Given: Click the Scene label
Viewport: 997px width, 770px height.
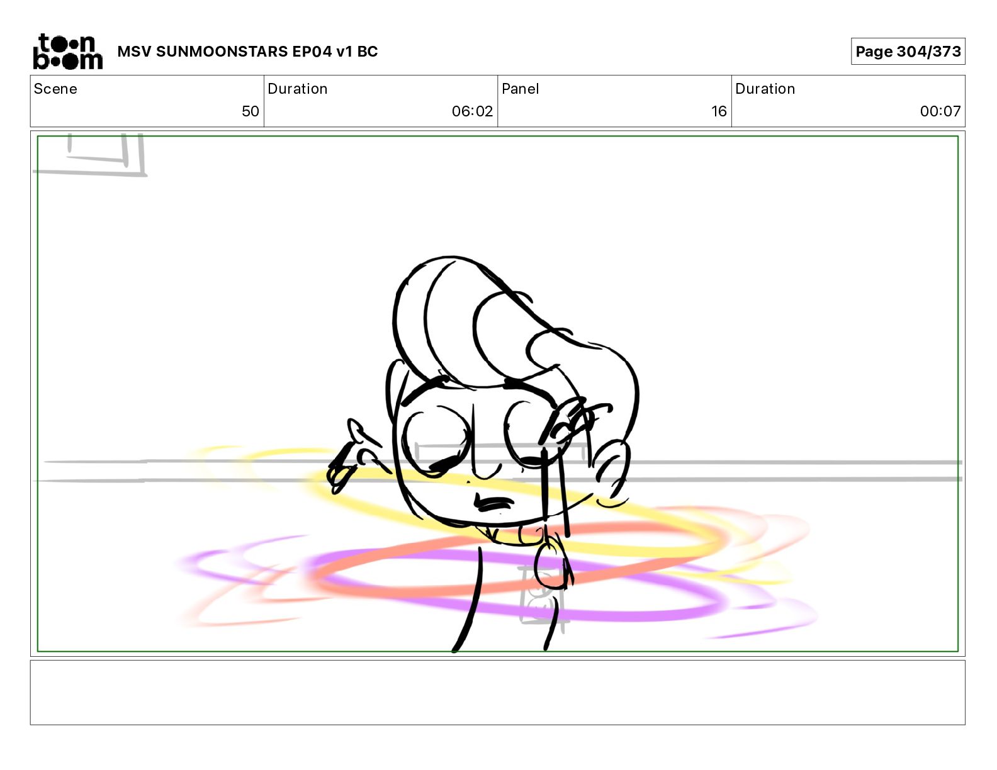Looking at the screenshot, I should tap(55, 89).
